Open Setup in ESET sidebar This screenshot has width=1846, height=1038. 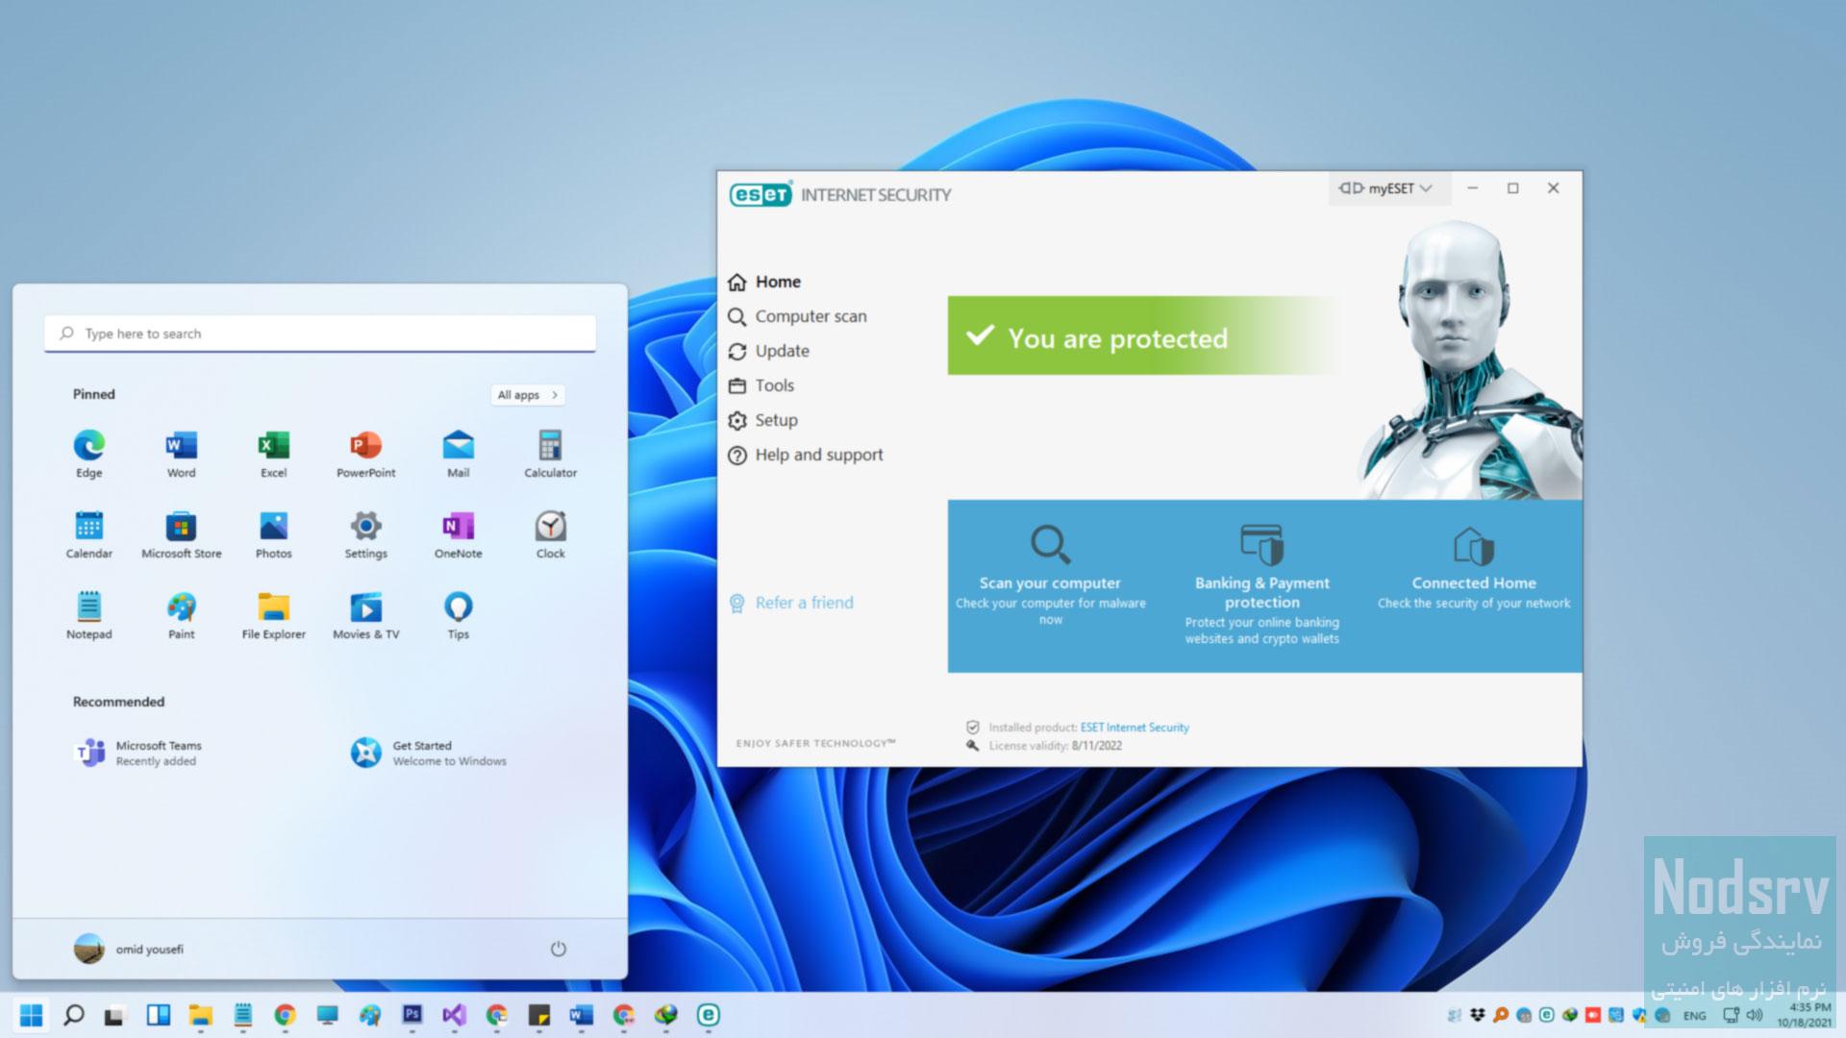pos(763,420)
